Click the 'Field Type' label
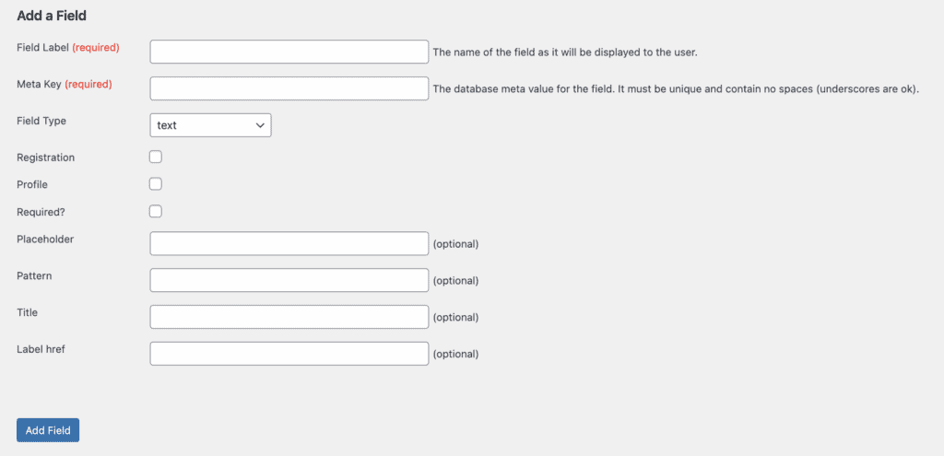 [41, 121]
